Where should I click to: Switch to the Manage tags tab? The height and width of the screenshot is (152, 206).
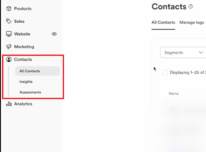(192, 22)
